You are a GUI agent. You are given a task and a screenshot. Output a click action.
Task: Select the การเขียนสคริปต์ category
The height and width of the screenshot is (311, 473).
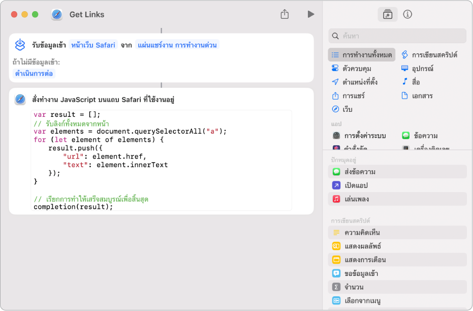coord(430,55)
